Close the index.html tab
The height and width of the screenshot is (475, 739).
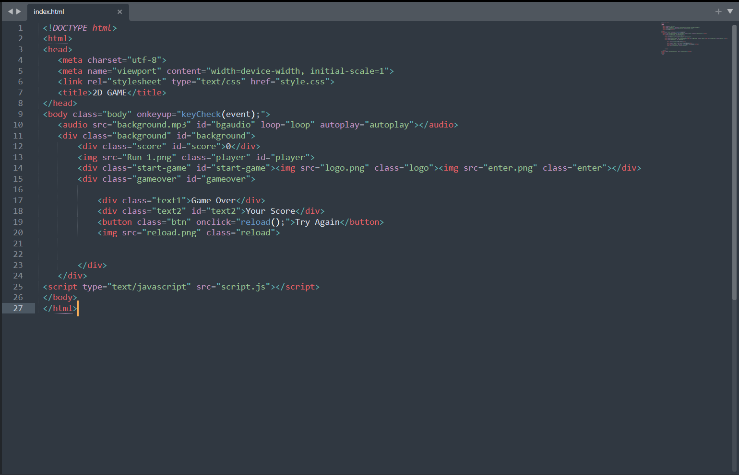coord(119,12)
